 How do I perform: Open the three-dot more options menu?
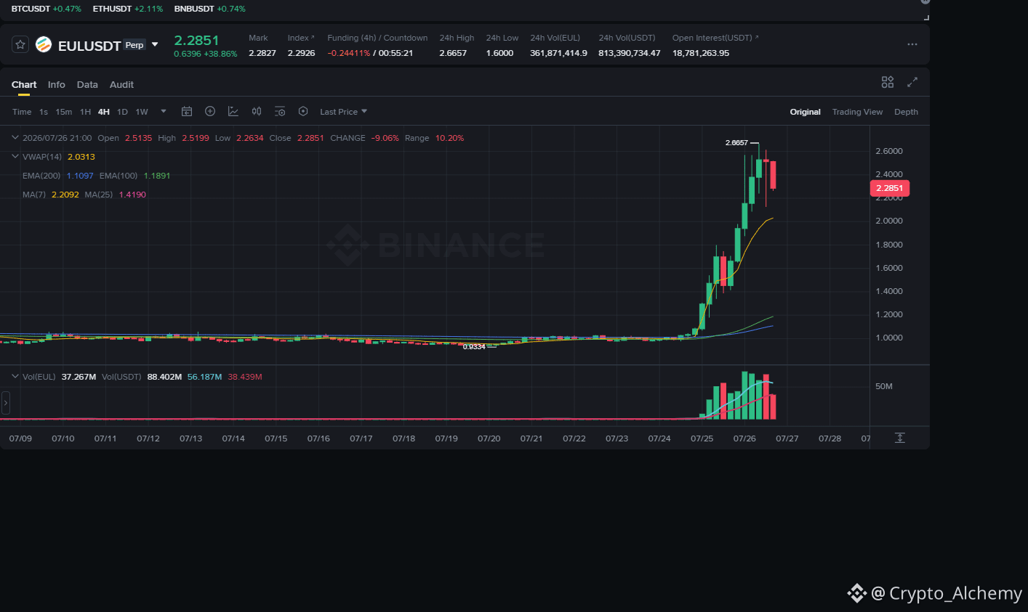pyautogui.click(x=912, y=44)
